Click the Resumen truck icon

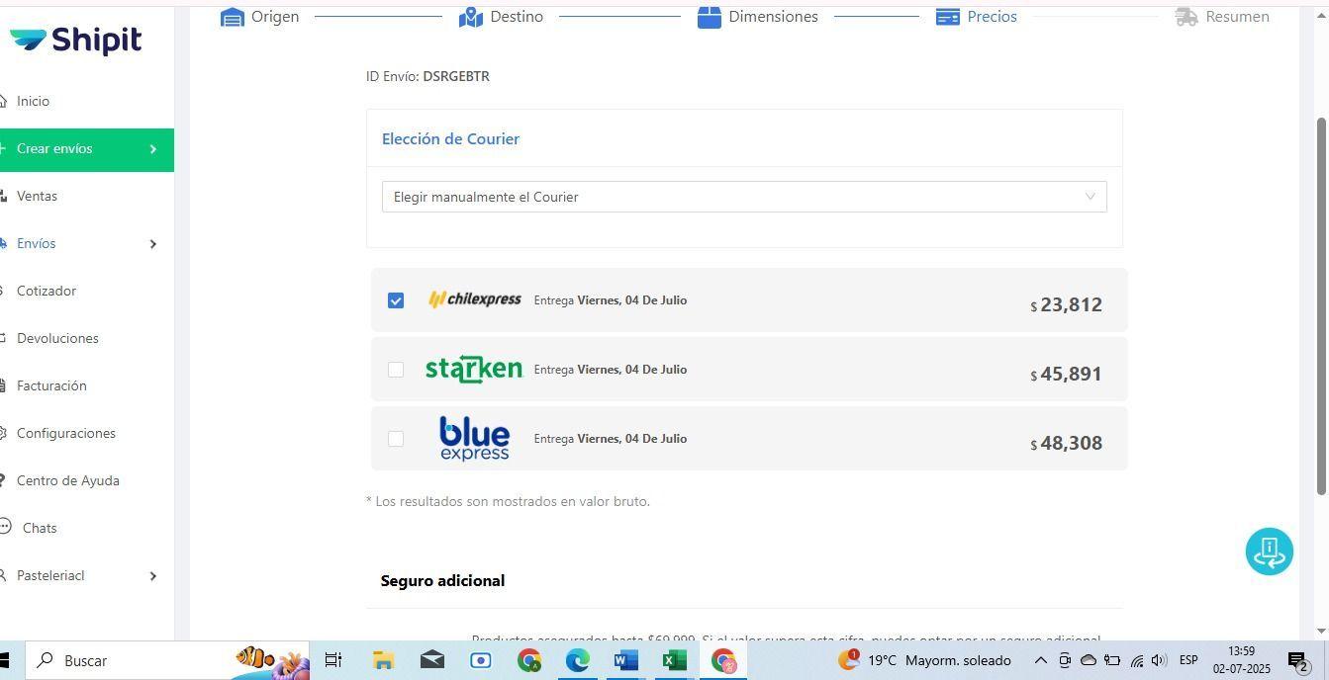[x=1186, y=17]
